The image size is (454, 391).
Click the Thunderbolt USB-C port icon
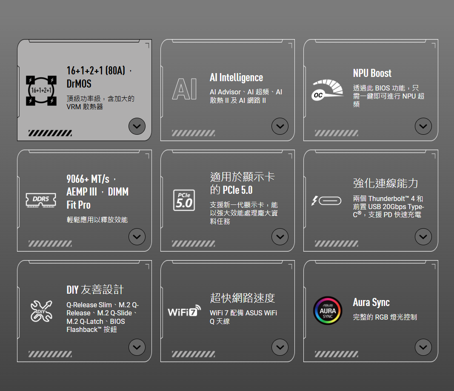pyautogui.click(x=327, y=200)
